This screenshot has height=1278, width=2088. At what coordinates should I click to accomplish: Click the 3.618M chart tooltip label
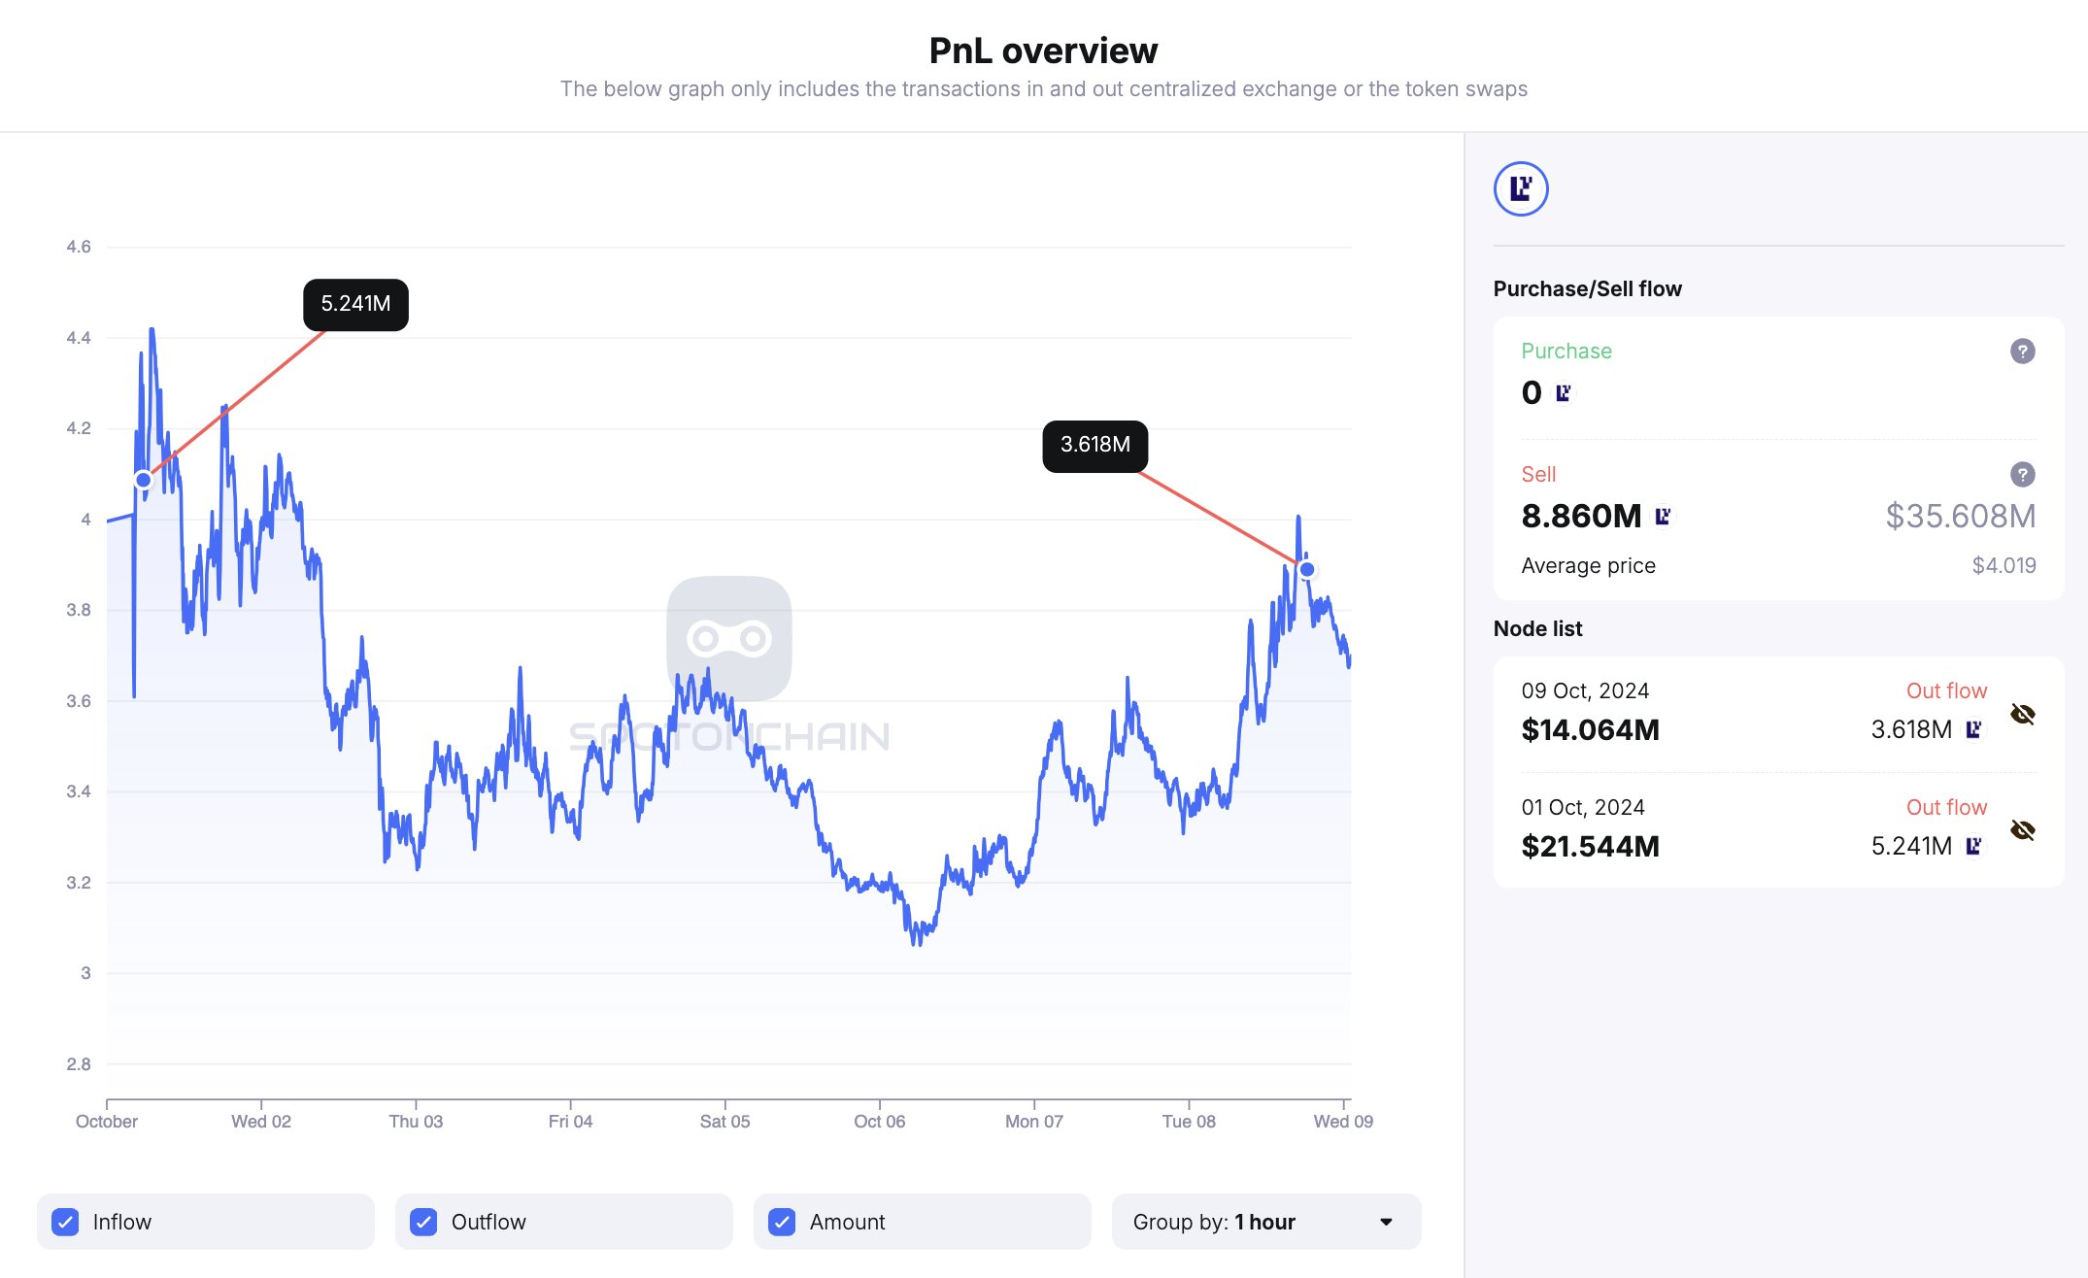click(1095, 446)
